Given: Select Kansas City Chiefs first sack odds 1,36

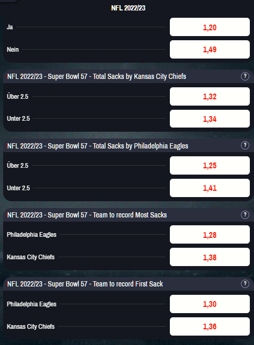Looking at the screenshot, I should tap(210, 327).
